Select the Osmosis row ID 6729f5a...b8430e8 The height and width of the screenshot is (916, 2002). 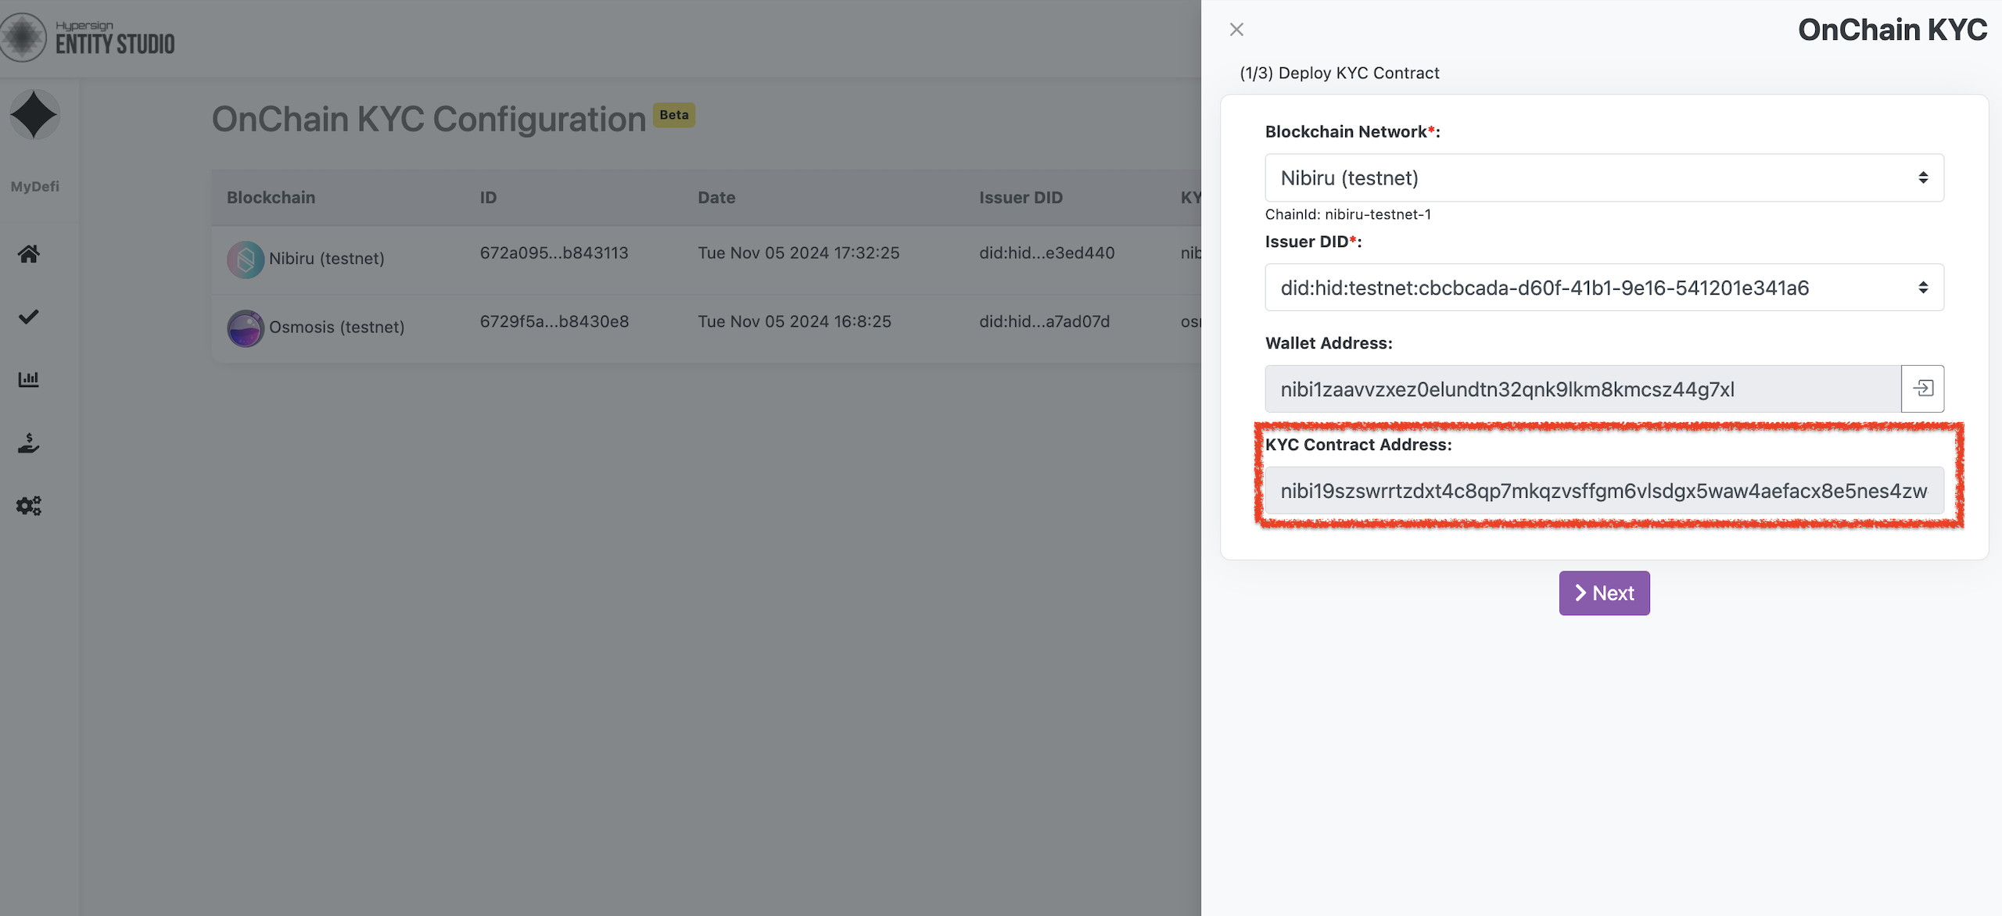(554, 322)
